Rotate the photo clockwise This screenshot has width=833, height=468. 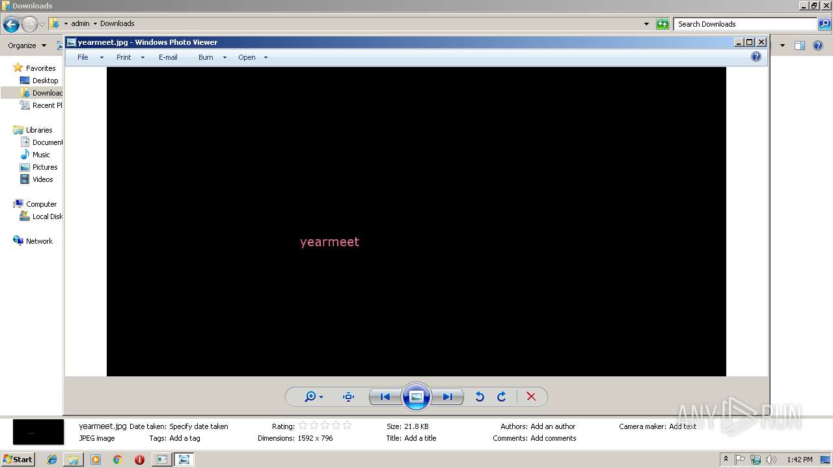click(x=502, y=396)
